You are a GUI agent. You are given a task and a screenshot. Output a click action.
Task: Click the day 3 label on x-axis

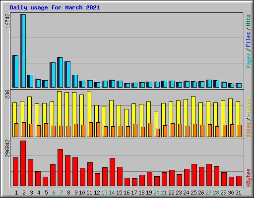pyautogui.click(x=31, y=193)
